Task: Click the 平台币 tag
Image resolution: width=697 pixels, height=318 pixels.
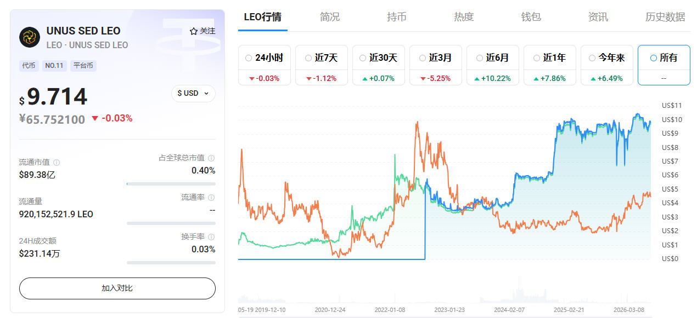Action: 83,66
